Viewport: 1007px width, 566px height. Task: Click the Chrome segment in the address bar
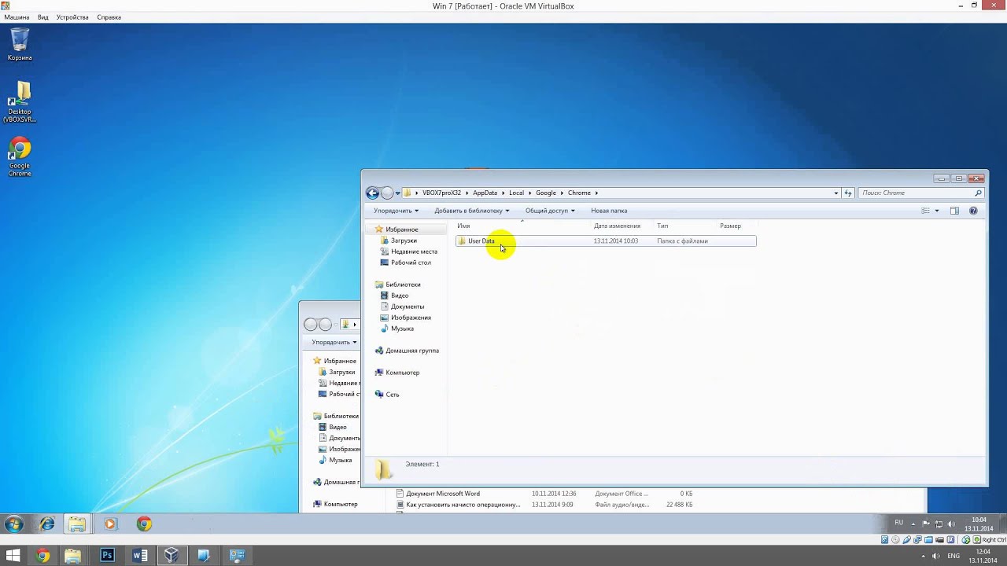tap(579, 193)
